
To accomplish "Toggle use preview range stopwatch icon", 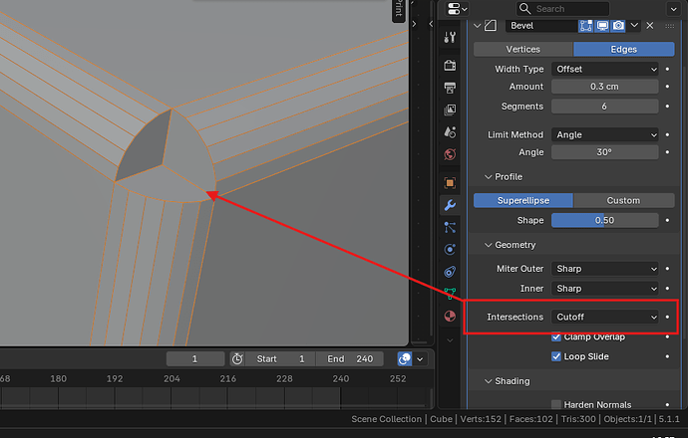I will [237, 358].
